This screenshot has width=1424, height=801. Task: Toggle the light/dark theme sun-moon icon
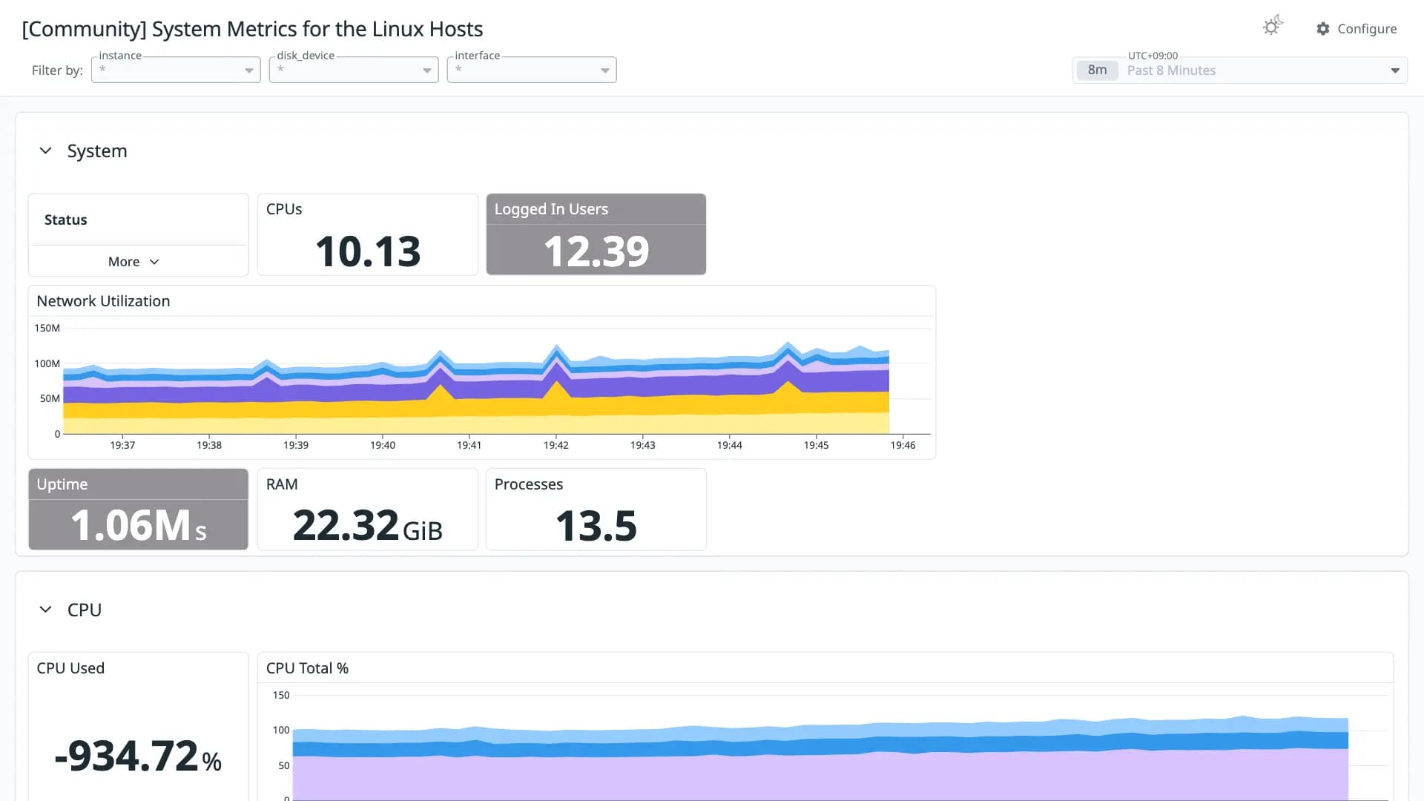coord(1273,27)
